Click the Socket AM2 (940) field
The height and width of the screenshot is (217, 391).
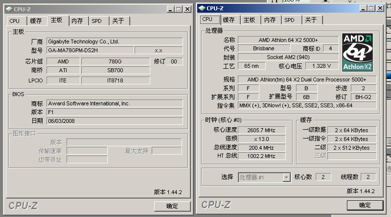pyautogui.click(x=288, y=57)
